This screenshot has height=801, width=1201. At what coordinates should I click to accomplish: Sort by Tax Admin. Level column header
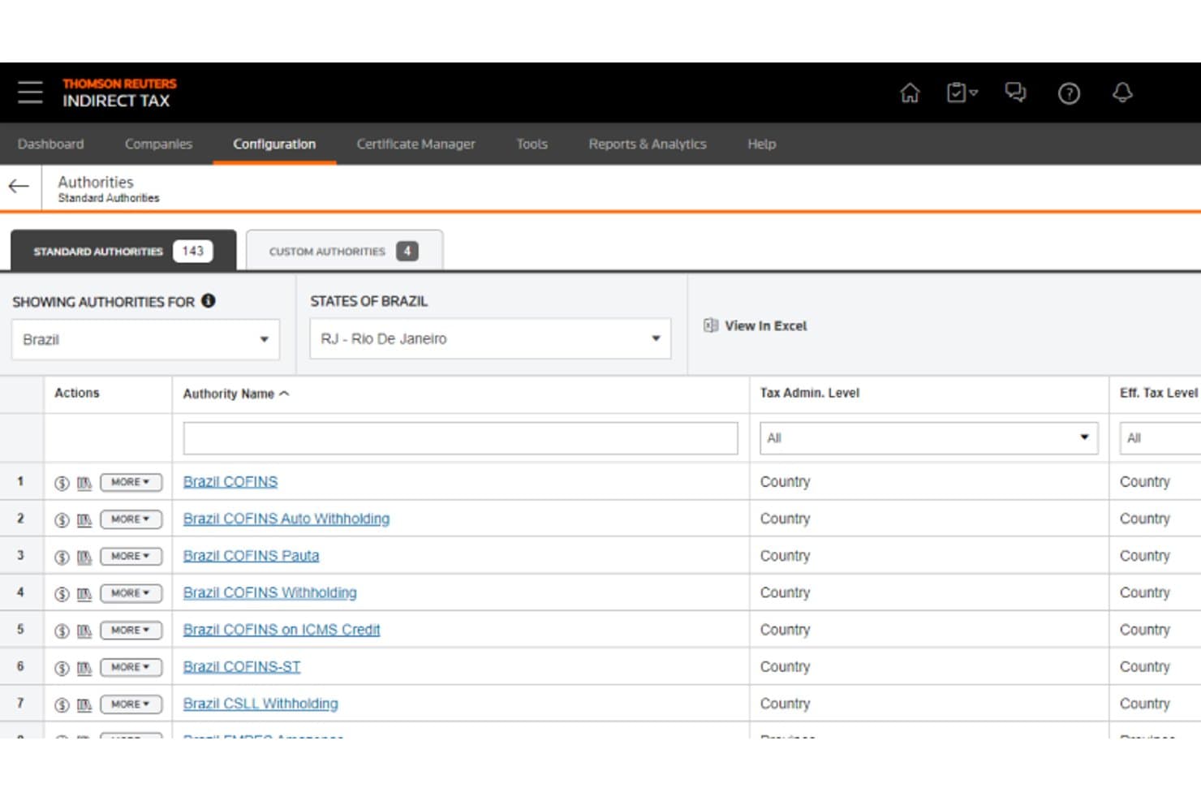click(x=810, y=393)
